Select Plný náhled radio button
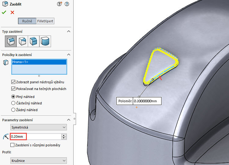229x165 pixels. pyautogui.click(x=13, y=97)
